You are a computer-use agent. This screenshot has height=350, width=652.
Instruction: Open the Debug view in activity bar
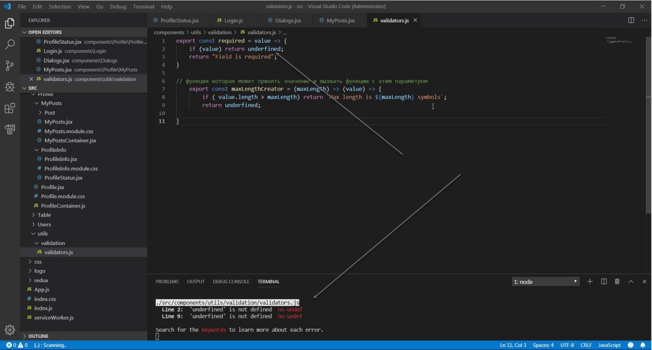point(10,87)
